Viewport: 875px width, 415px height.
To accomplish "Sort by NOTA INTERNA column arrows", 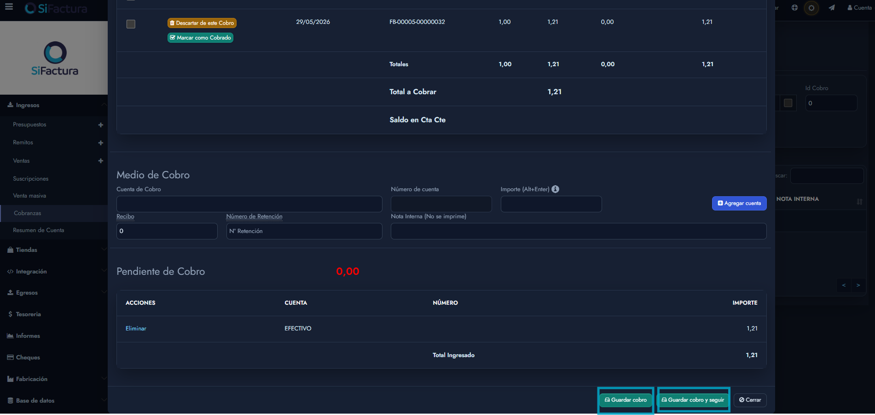I will 859,202.
